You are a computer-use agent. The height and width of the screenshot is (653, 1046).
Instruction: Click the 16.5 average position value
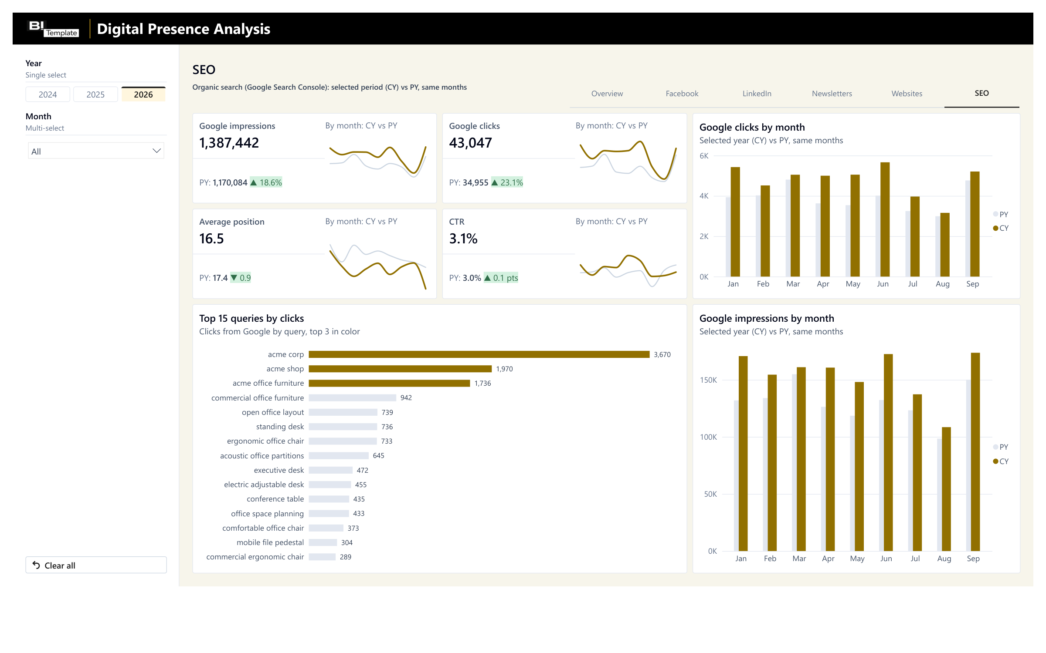tap(211, 239)
